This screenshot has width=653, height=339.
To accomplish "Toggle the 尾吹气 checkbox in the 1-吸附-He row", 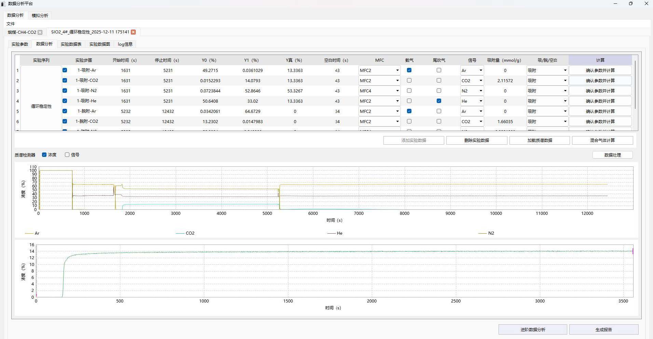I will point(439,101).
